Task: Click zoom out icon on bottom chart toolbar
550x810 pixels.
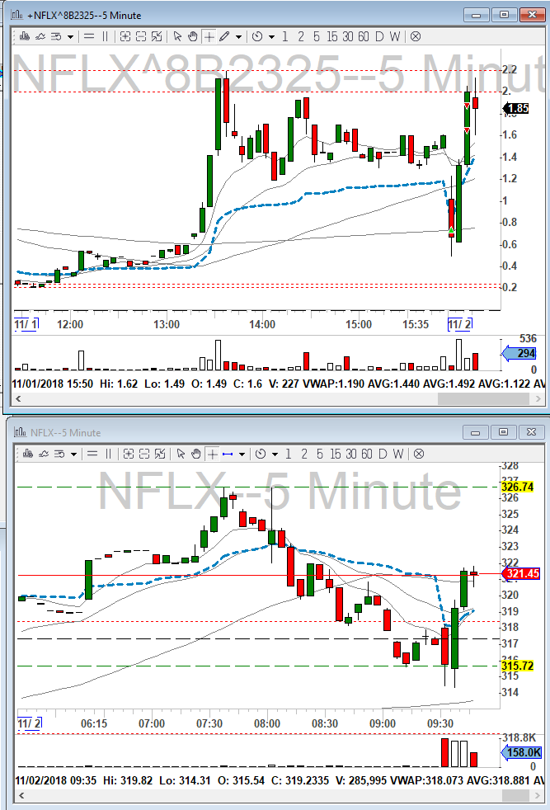Action: coord(144,454)
